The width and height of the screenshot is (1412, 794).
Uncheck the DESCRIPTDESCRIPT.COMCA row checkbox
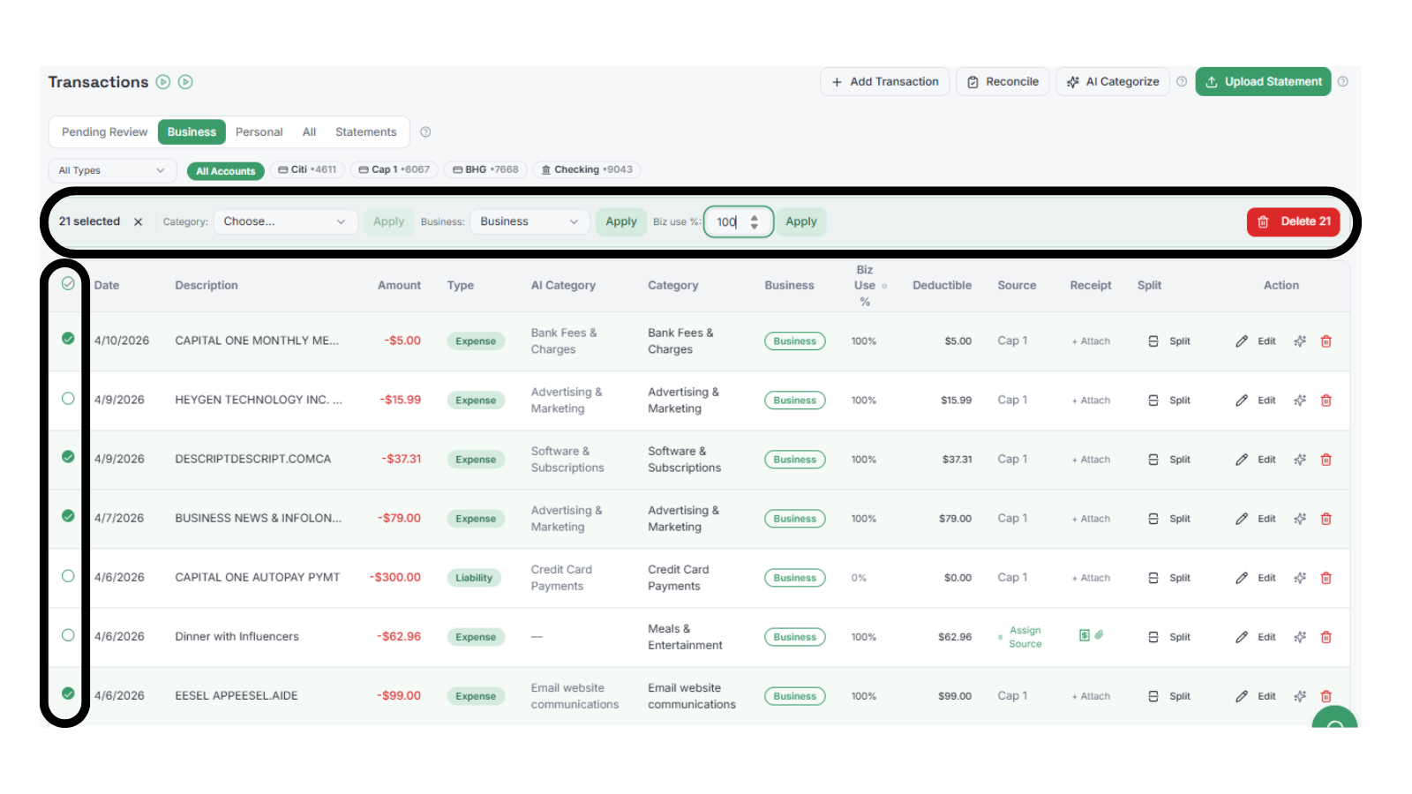click(68, 457)
